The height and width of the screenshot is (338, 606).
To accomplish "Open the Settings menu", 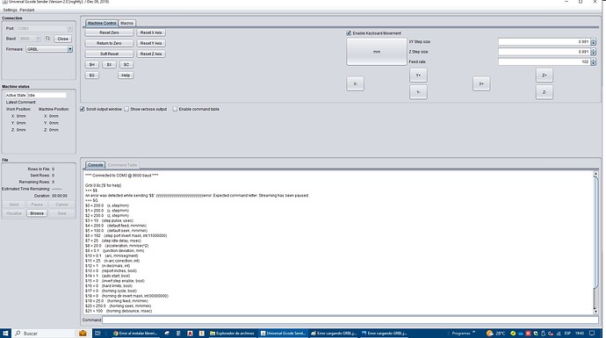I will click(x=10, y=10).
